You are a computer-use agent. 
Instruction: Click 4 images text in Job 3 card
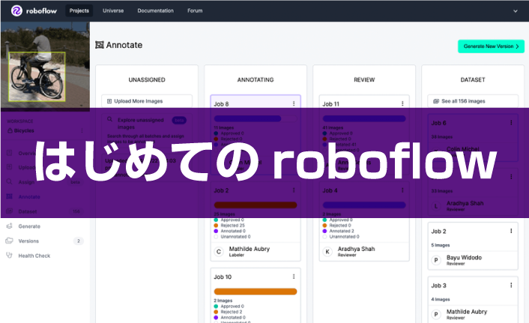click(x=441, y=299)
